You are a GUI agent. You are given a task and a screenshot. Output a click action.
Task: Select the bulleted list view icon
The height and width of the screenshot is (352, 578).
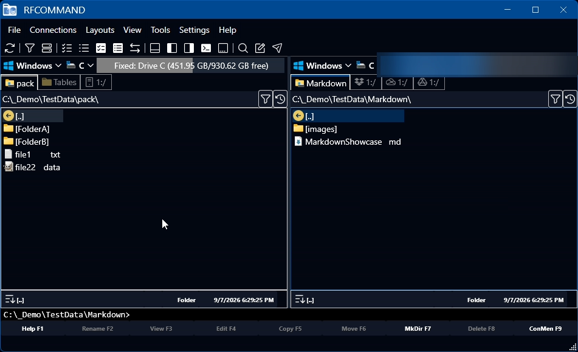pos(84,48)
